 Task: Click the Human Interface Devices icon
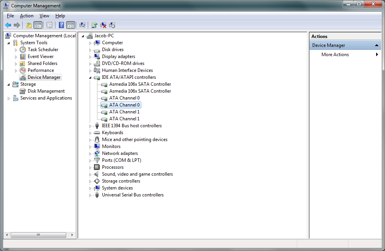pyautogui.click(x=97, y=70)
